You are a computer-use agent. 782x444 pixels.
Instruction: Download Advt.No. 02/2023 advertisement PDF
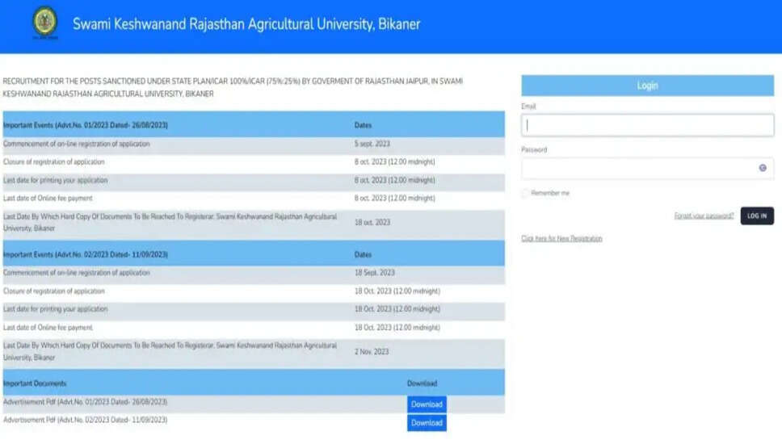[x=427, y=423]
